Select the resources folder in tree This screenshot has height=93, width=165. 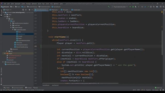(x=14, y=49)
